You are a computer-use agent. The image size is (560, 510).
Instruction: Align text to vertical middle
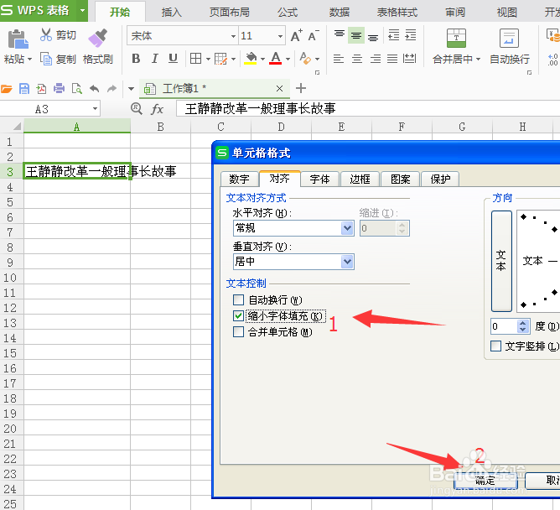356,35
